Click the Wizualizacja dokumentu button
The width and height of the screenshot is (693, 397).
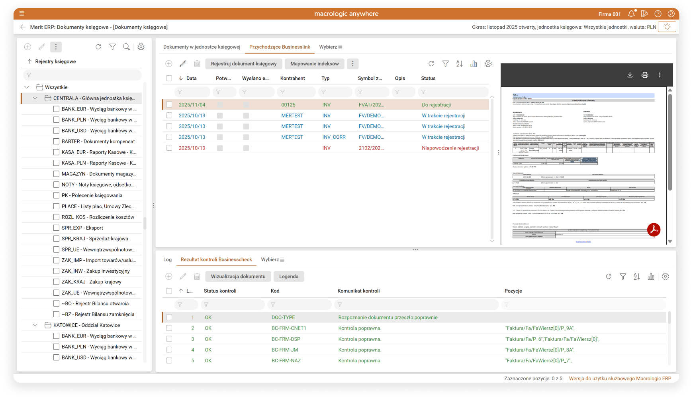(x=238, y=277)
